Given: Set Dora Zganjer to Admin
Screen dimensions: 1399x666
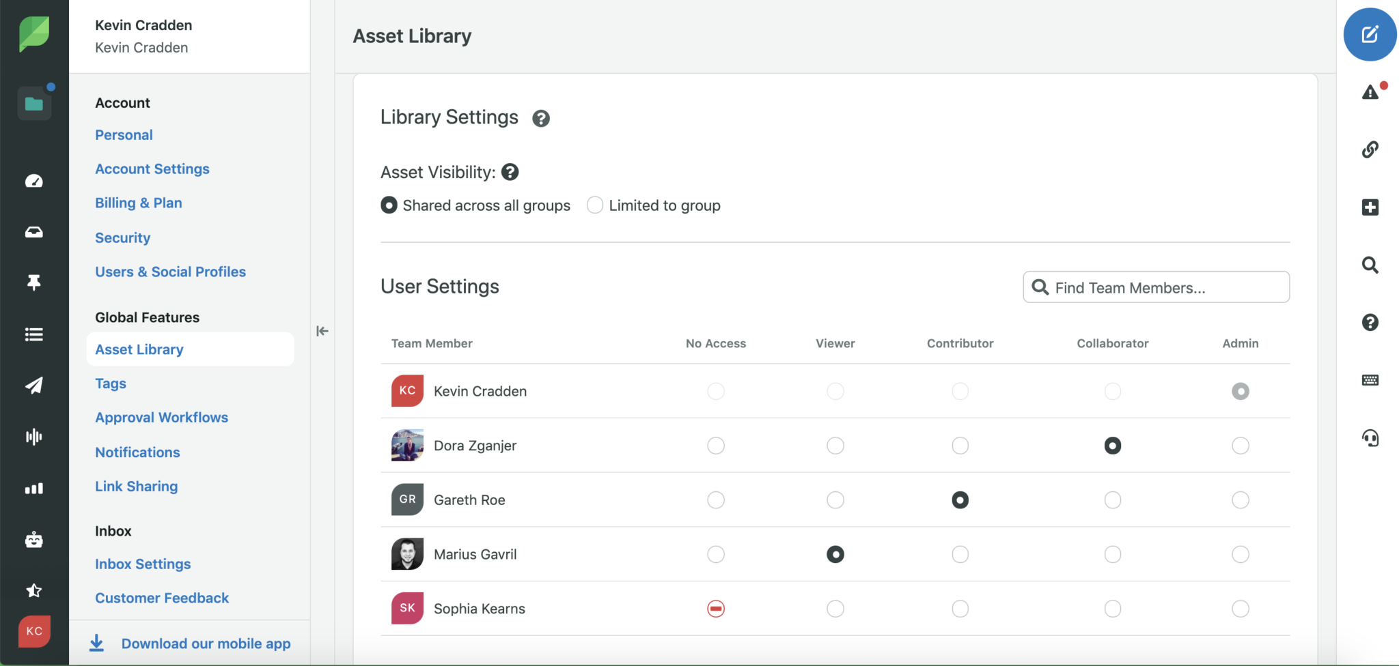Looking at the screenshot, I should (1240, 446).
